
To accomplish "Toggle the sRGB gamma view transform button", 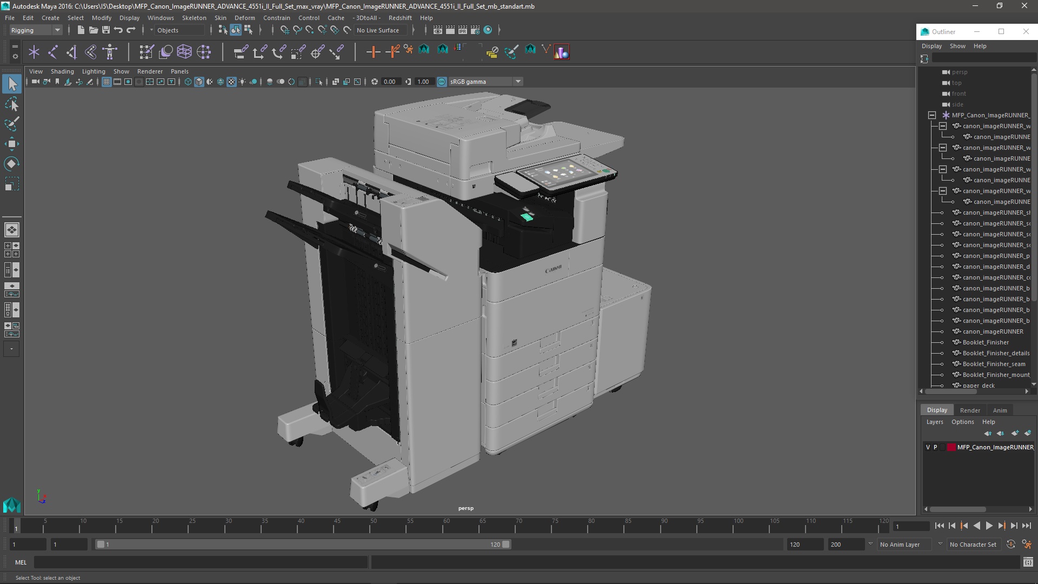I will (x=442, y=82).
